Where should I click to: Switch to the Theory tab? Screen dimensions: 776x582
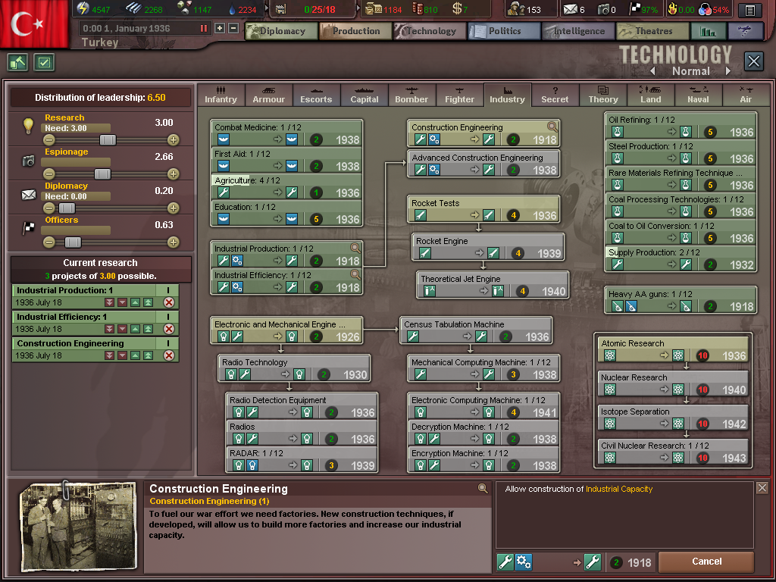pos(602,95)
